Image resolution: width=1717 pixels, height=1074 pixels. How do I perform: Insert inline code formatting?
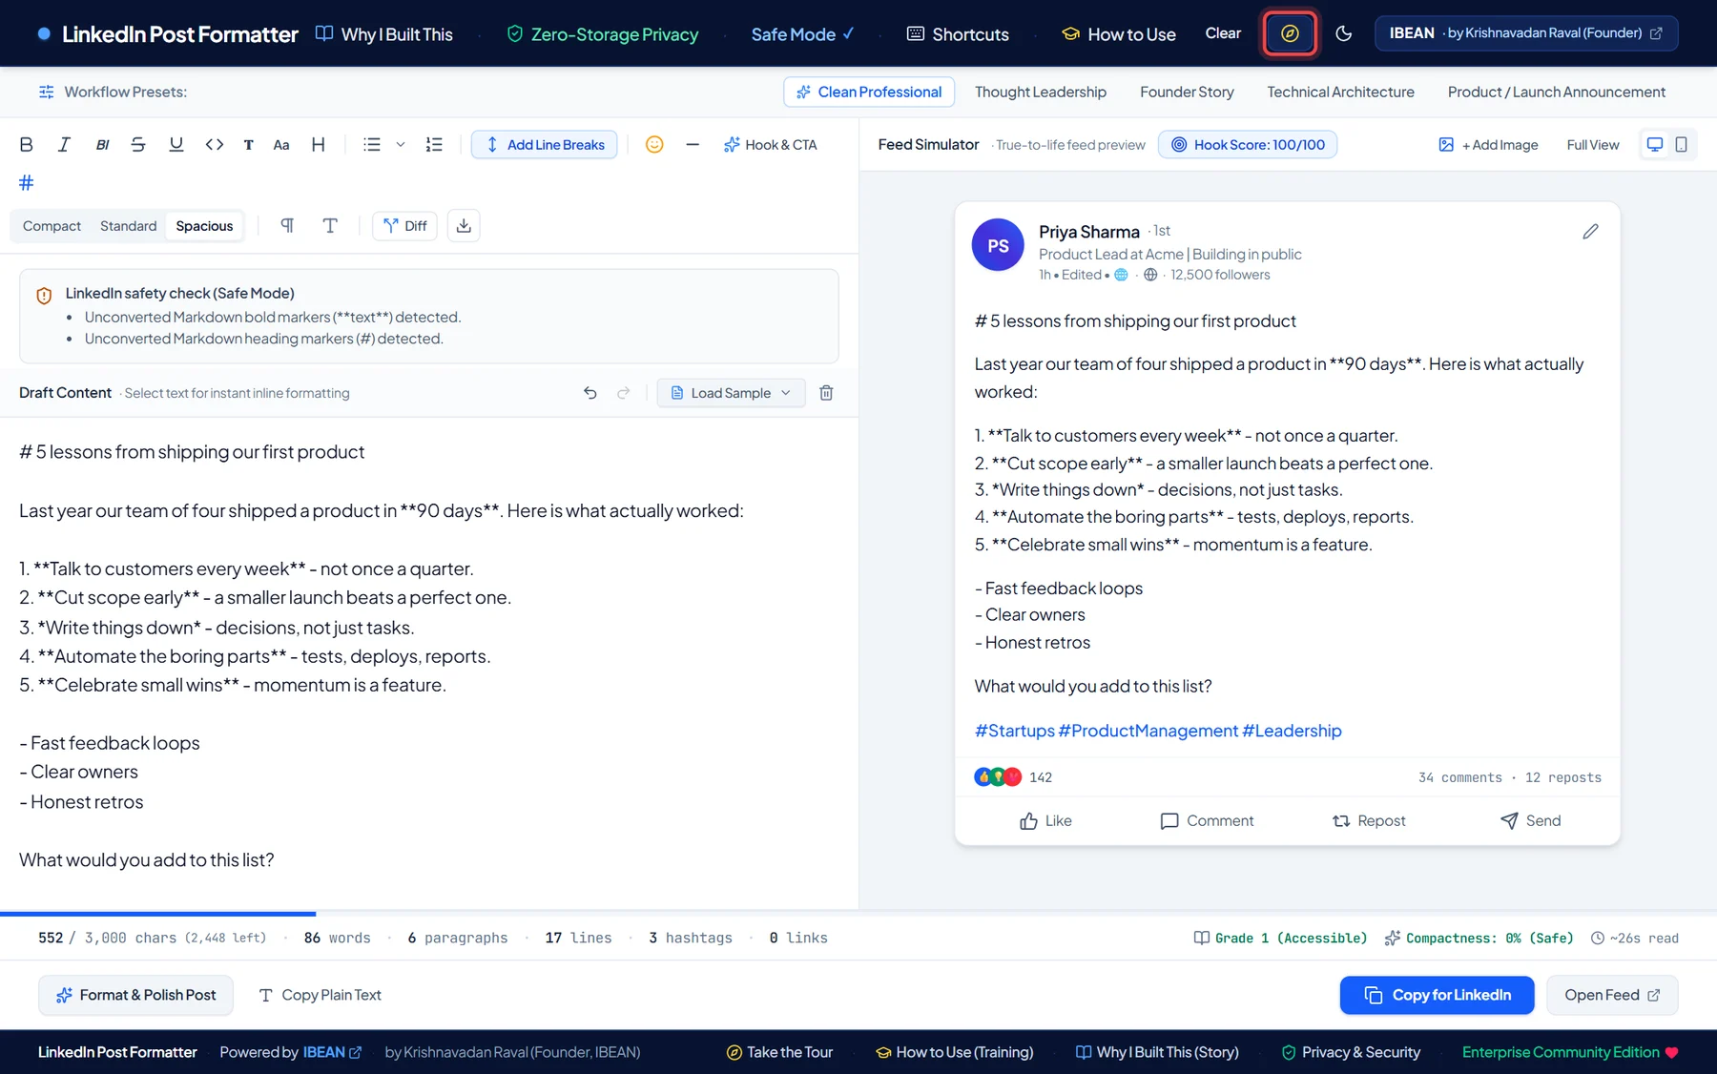click(x=215, y=145)
